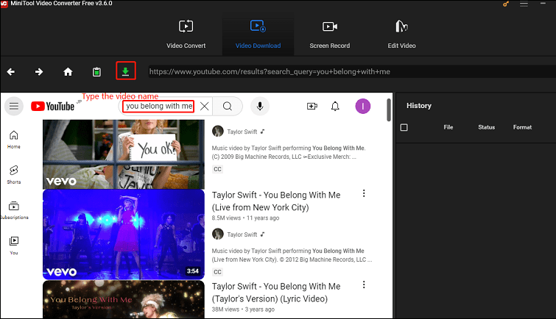Switch to the Video Download tab
The image size is (556, 319).
258,34
